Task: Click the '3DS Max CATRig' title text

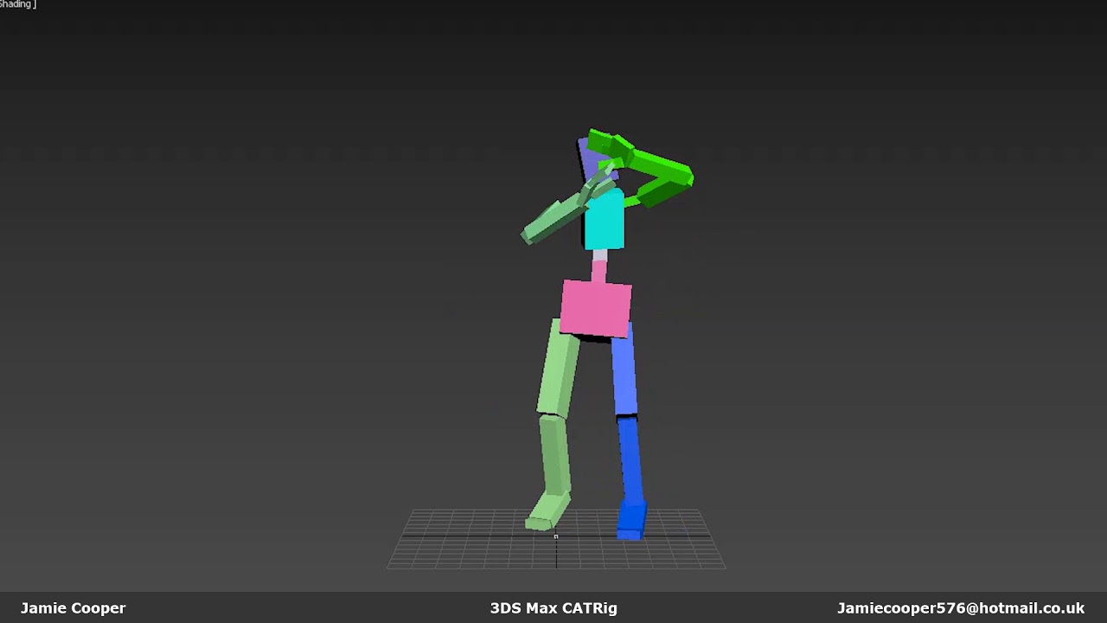Action: pyautogui.click(x=553, y=608)
